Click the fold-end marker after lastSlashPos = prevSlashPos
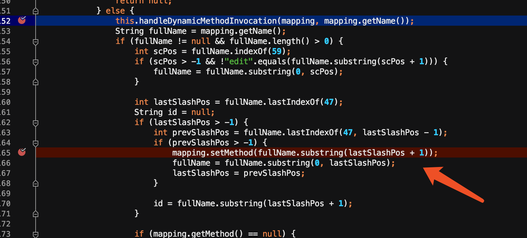 [x=35, y=183]
